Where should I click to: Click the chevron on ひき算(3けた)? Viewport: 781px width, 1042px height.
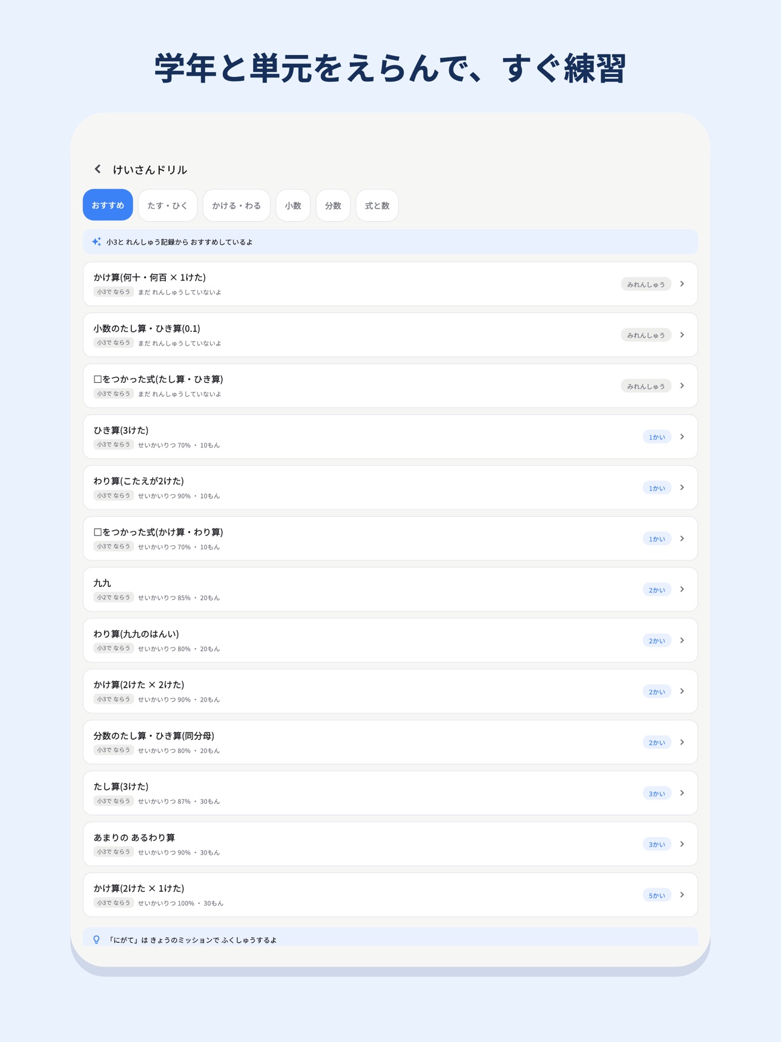(682, 437)
